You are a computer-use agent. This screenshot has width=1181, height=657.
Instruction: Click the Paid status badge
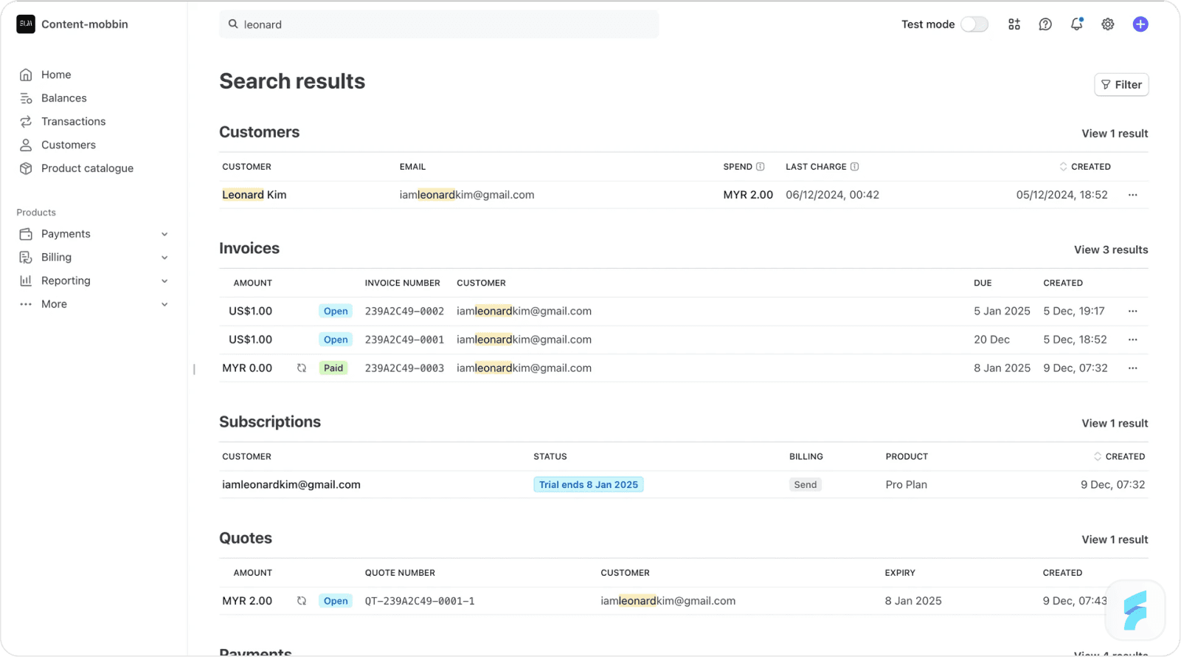tap(333, 368)
